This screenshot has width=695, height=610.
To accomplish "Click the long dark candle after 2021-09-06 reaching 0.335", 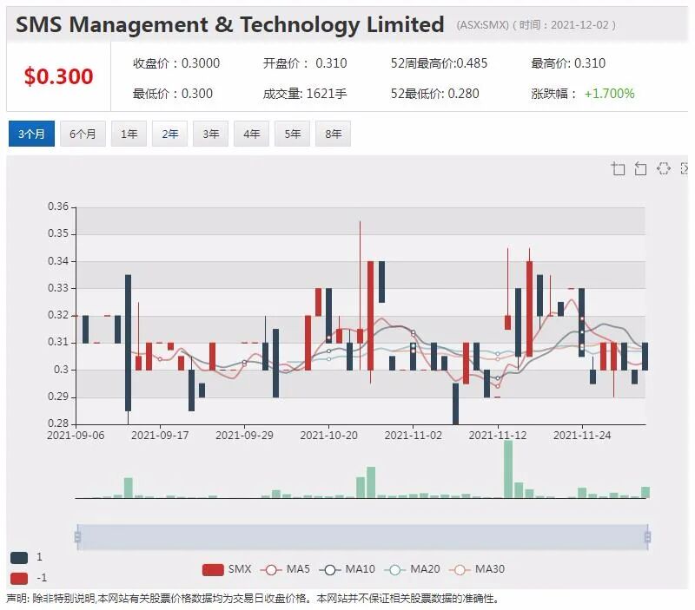I will point(128,343).
